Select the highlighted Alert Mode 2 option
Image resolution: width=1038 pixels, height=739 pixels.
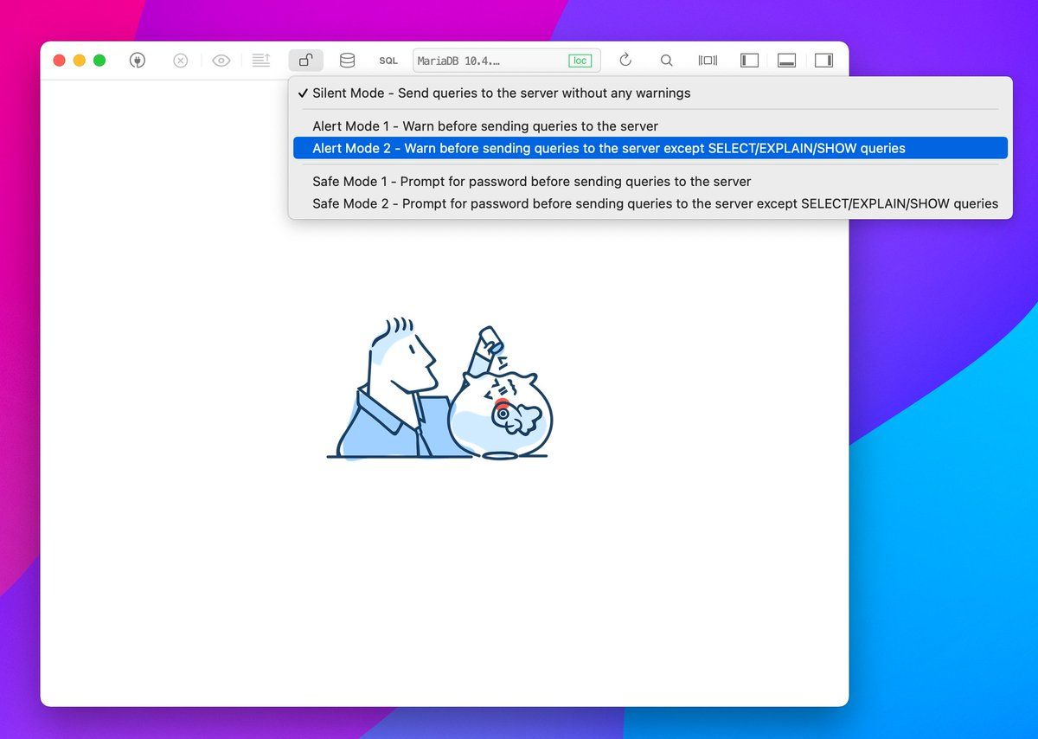pyautogui.click(x=609, y=148)
